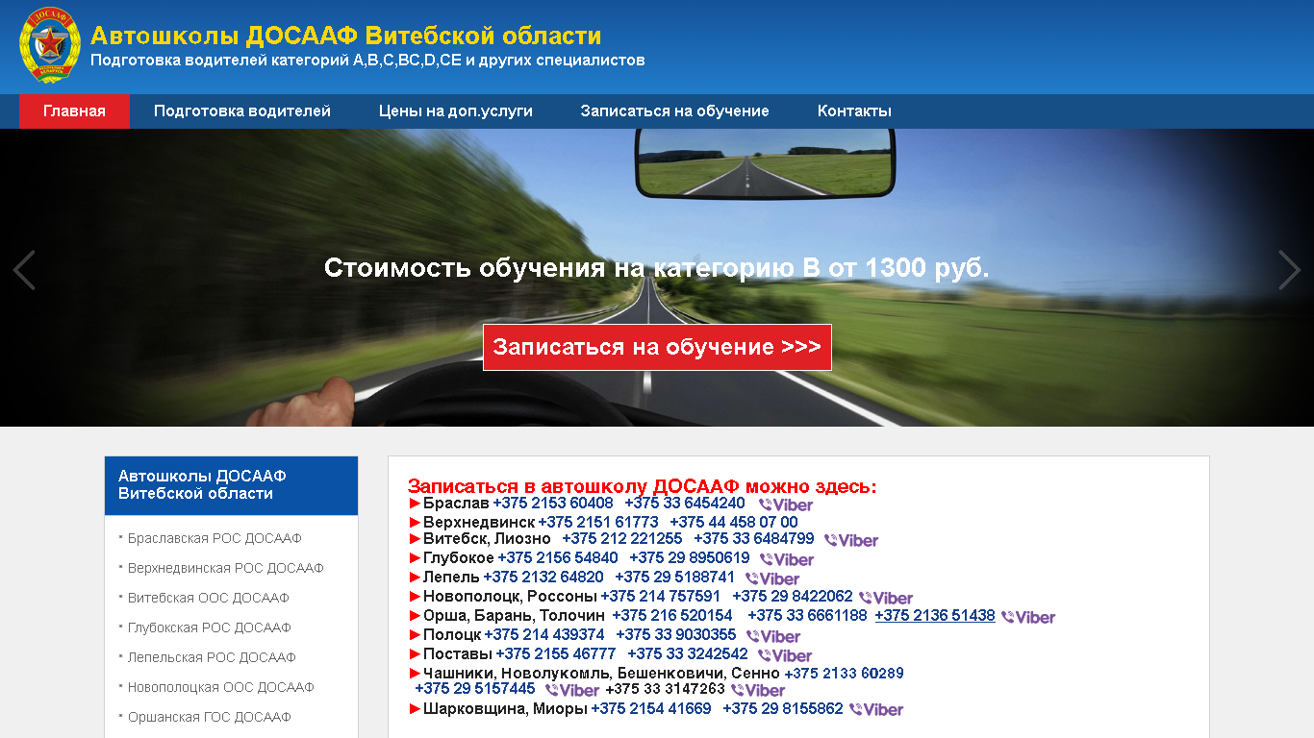Open Лепельская РОС ДОСААФ link
Screen dimensions: 1314x738
[212, 657]
